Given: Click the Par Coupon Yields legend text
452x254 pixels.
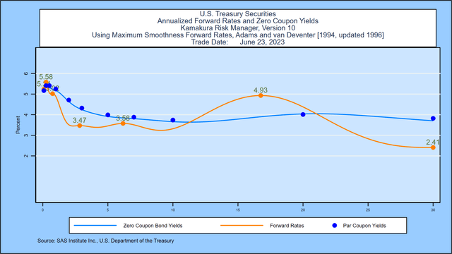Looking at the screenshot, I should pyautogui.click(x=364, y=226).
